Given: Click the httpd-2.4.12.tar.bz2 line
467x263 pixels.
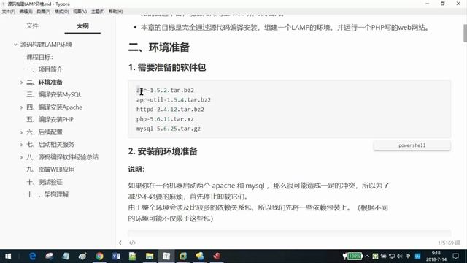Looking at the screenshot, I should pos(170,110).
